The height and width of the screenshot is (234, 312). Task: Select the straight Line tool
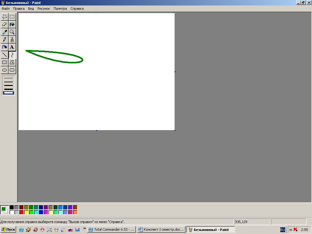pyautogui.click(x=4, y=55)
